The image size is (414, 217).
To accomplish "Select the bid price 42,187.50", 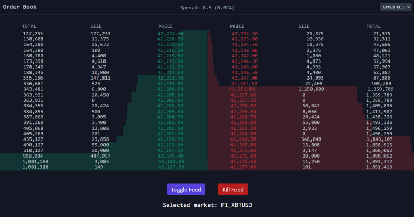I will [x=170, y=167].
